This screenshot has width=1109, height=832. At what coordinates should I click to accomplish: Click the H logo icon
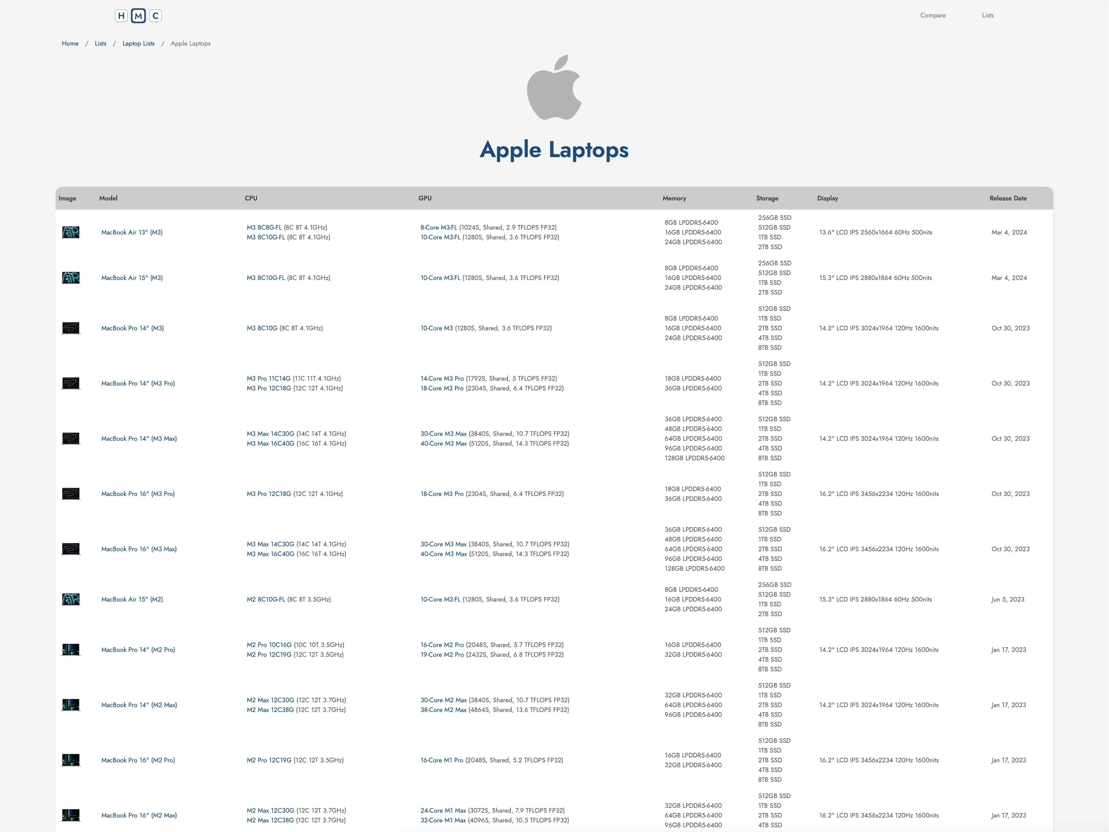coord(121,16)
